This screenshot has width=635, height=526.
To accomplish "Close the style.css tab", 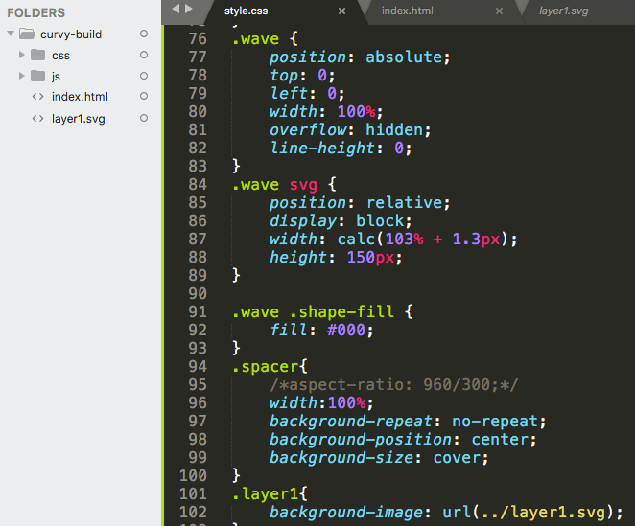I will (x=341, y=11).
